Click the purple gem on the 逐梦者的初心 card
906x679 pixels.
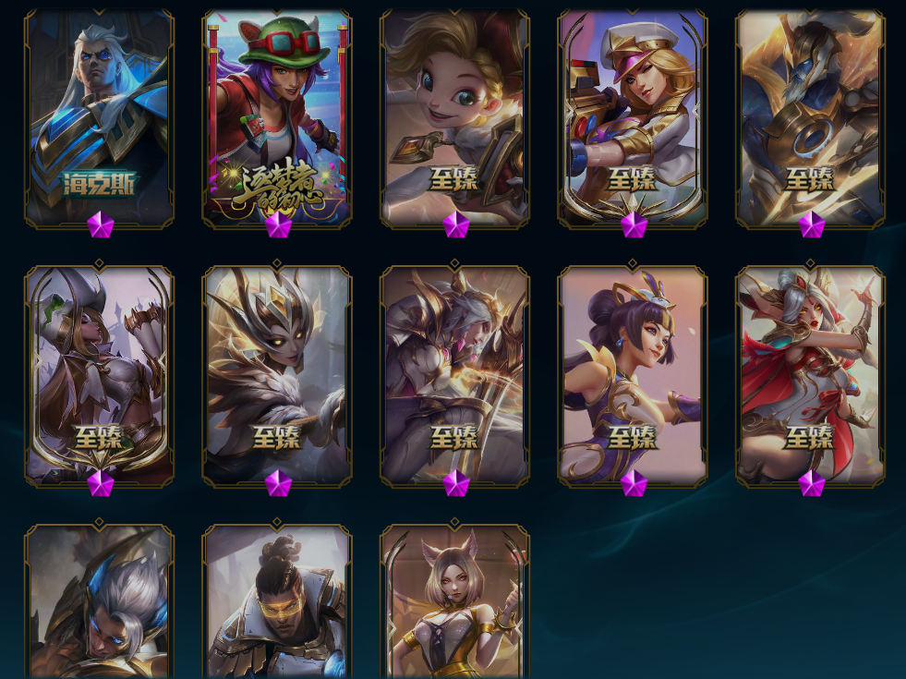coord(278,224)
